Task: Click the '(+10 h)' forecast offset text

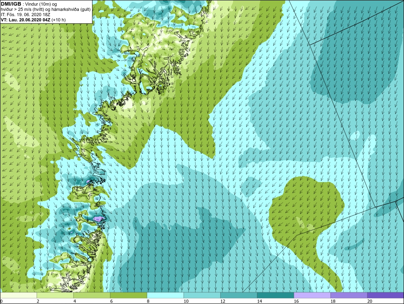Action: pyautogui.click(x=59, y=19)
